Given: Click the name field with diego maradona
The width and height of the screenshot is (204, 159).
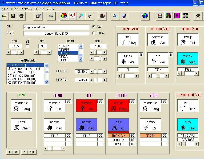Looking at the screenshot, I should (x=57, y=27).
